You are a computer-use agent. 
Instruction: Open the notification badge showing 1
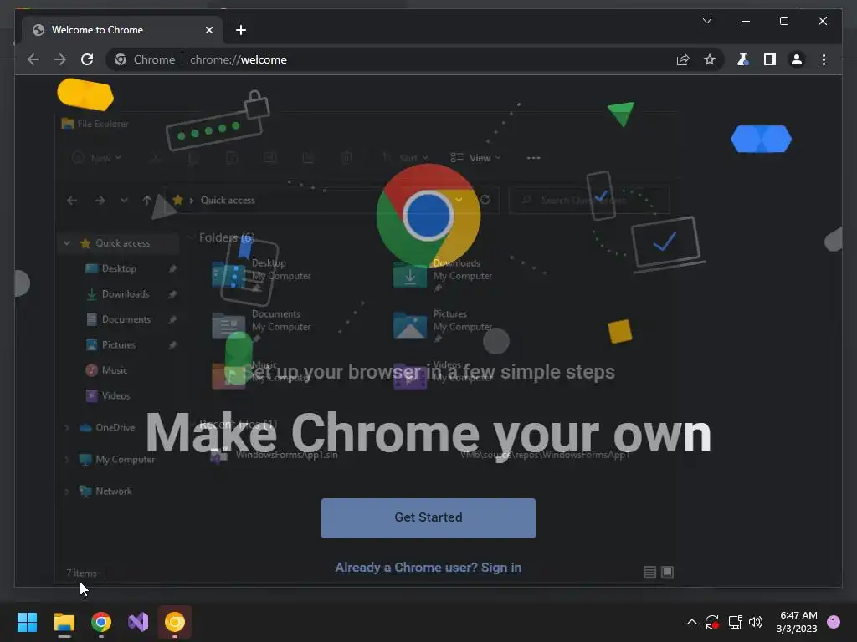[834, 622]
